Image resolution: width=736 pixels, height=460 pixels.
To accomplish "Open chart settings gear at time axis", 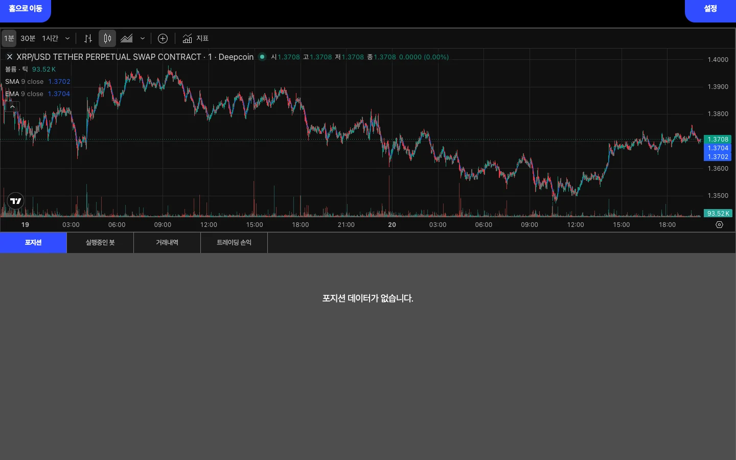I will coord(719,225).
